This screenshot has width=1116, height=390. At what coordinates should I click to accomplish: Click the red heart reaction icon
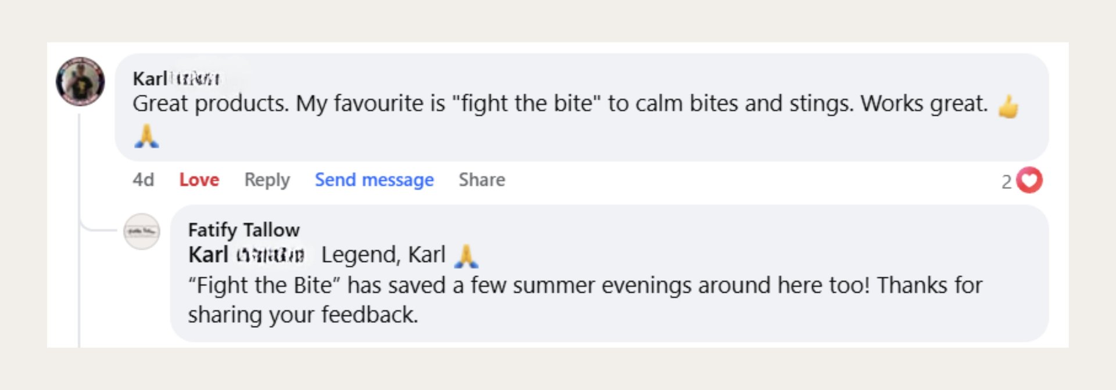click(x=1029, y=180)
